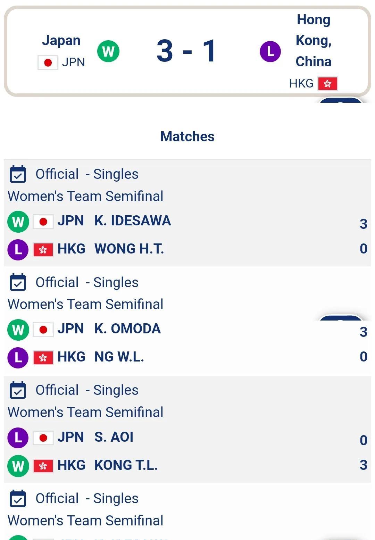Click the W badge next to K. OMODA
375x540 pixels.
point(18,329)
